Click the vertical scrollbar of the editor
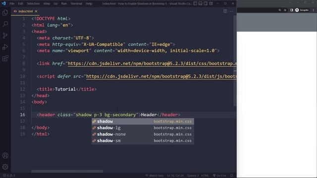317x178 pixels. [x=235, y=60]
